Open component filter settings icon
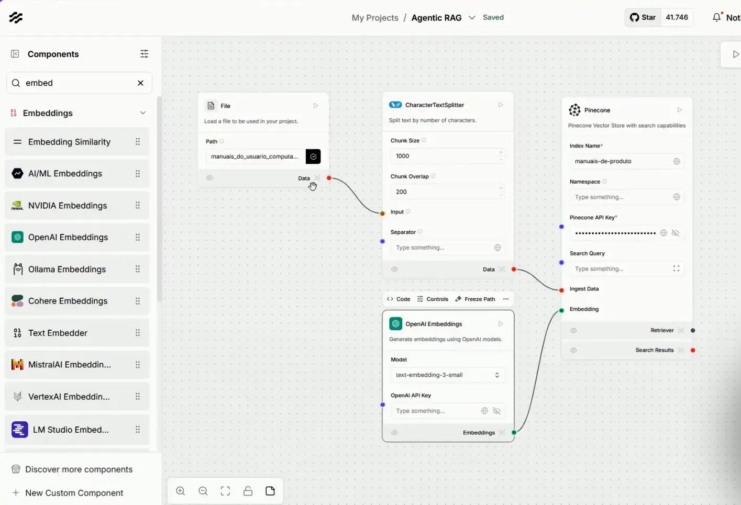 click(145, 54)
